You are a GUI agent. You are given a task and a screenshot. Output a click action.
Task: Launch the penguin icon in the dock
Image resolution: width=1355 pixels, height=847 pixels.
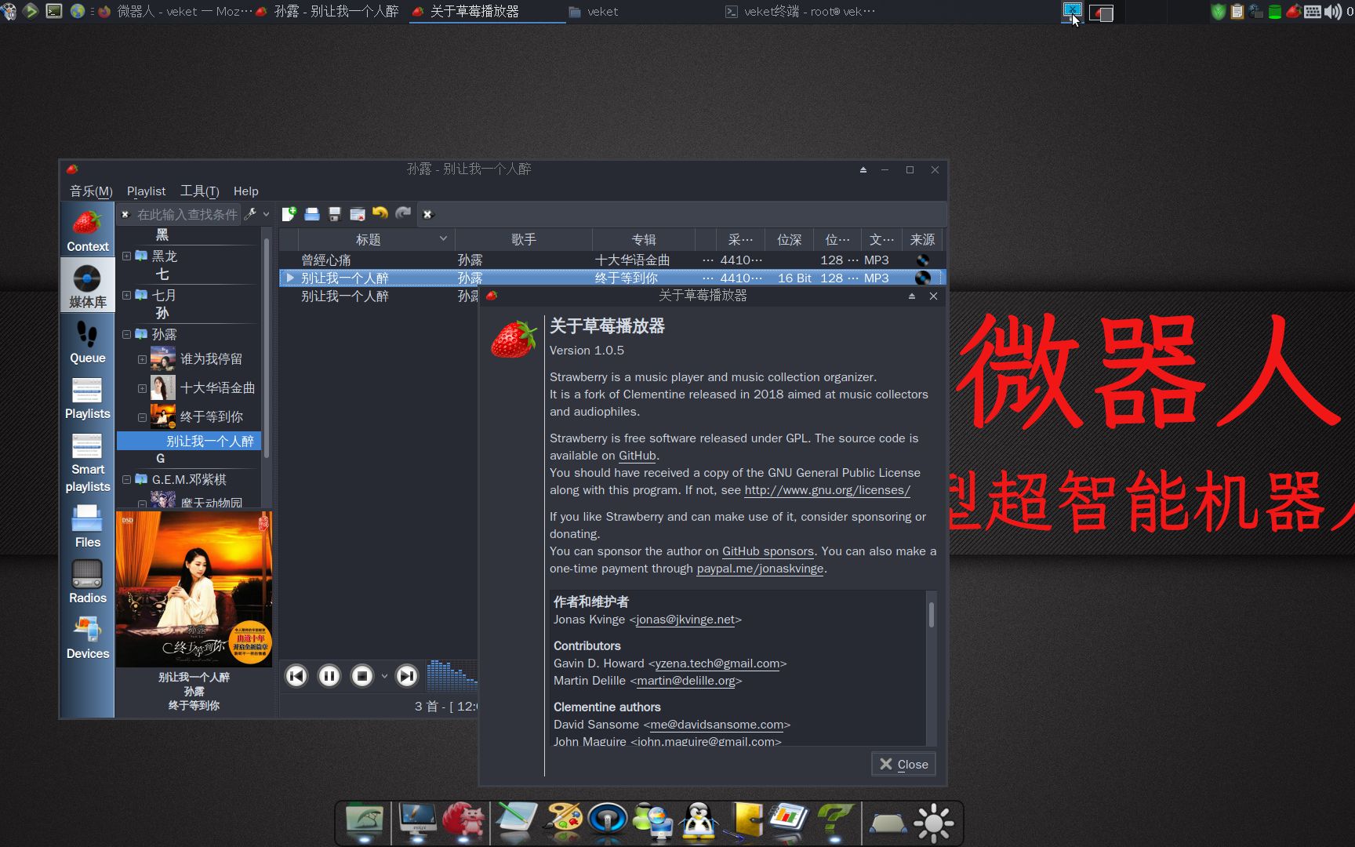pyautogui.click(x=698, y=822)
